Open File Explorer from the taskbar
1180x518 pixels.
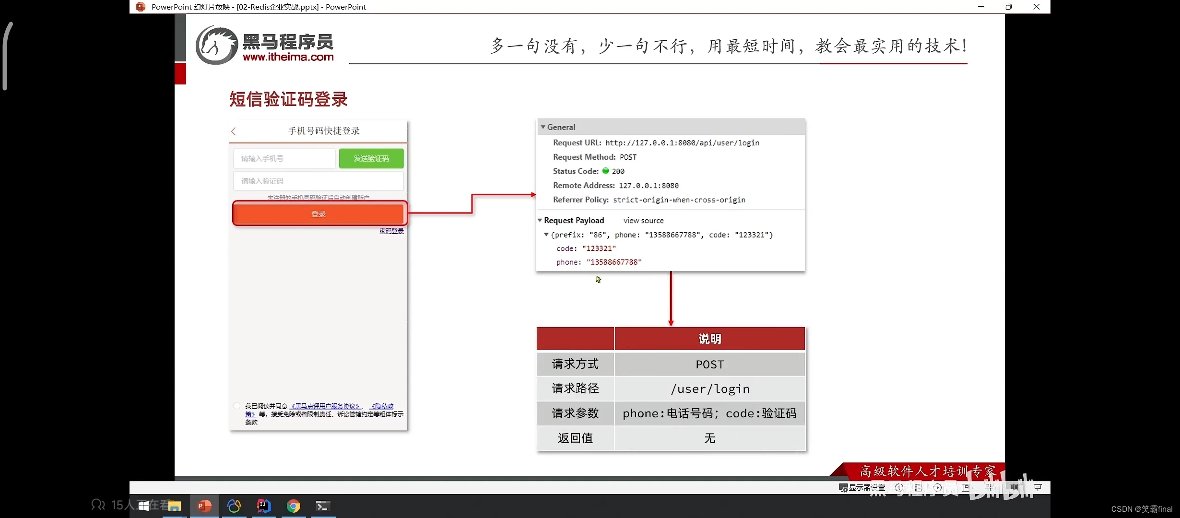(x=174, y=506)
